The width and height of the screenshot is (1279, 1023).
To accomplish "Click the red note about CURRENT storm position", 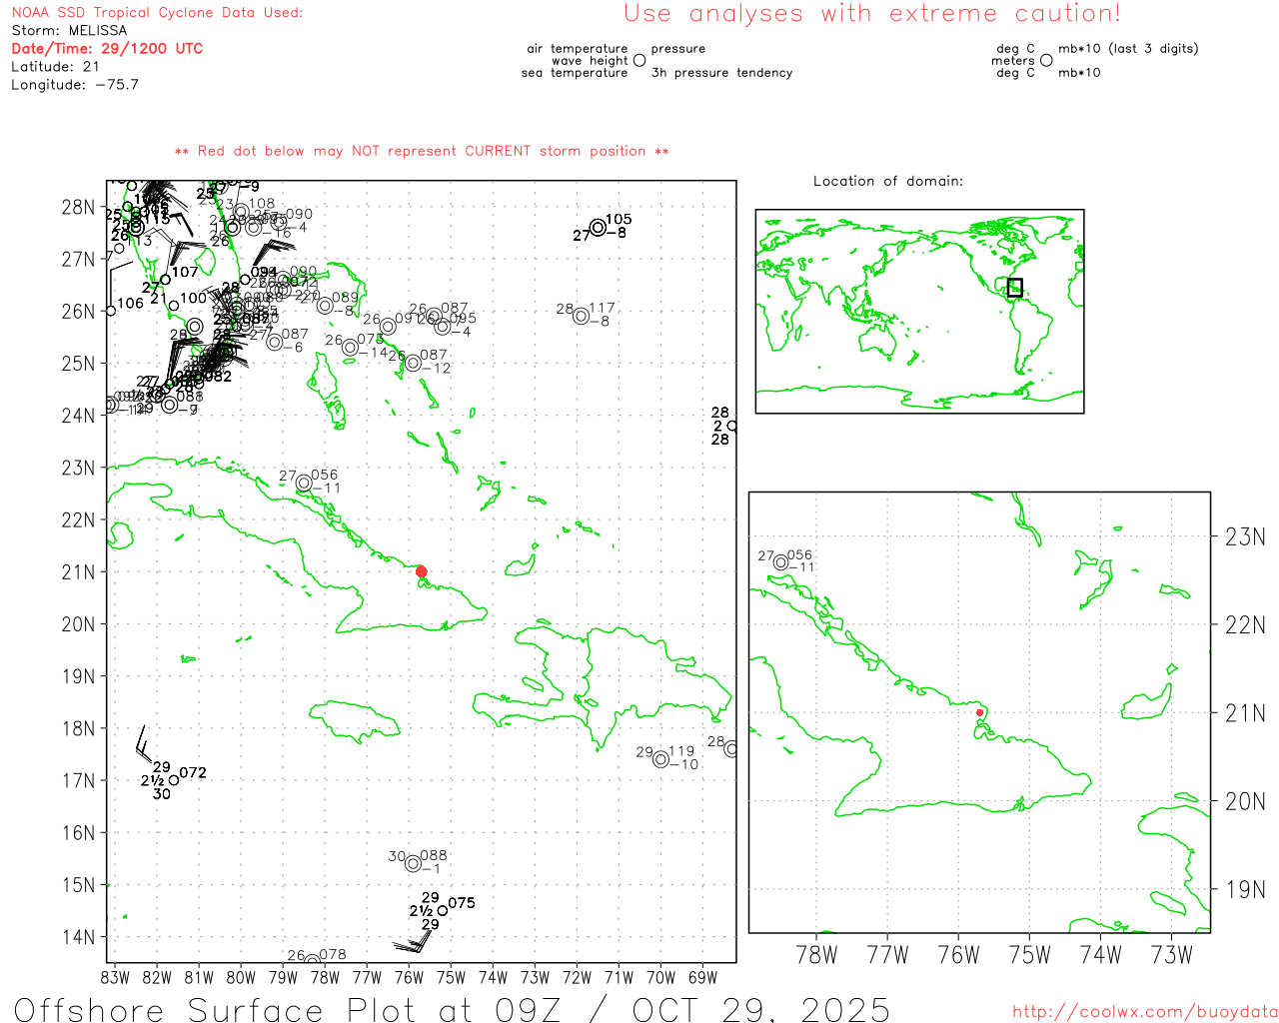I will 422,151.
